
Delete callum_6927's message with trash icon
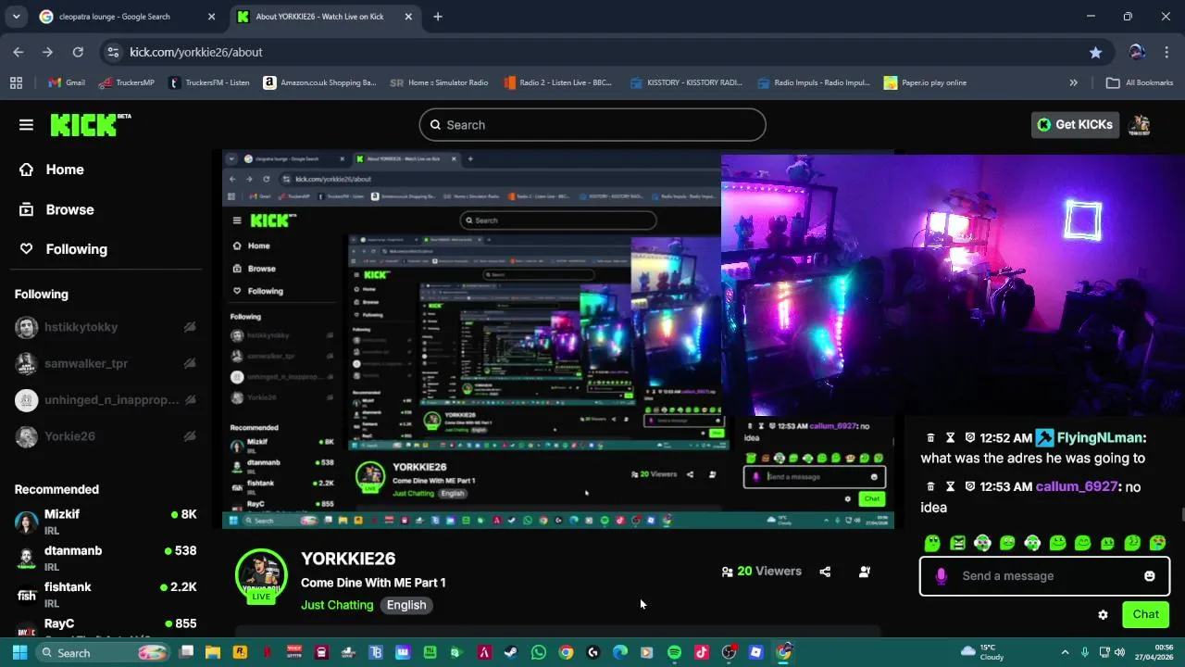[x=930, y=486]
